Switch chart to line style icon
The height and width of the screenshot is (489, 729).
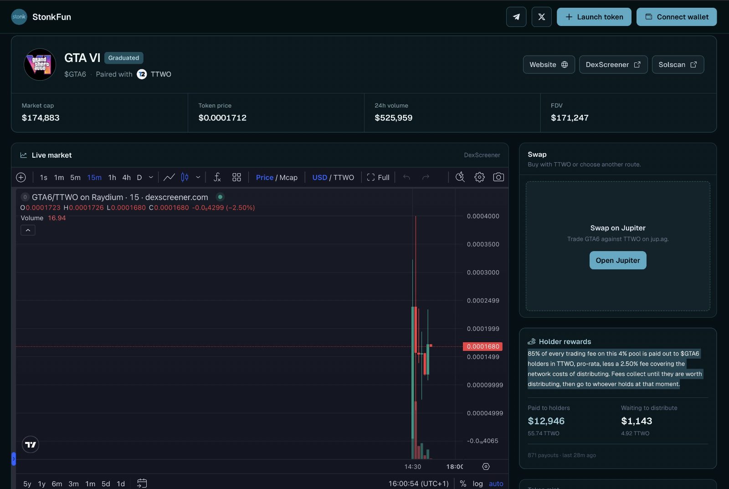169,177
